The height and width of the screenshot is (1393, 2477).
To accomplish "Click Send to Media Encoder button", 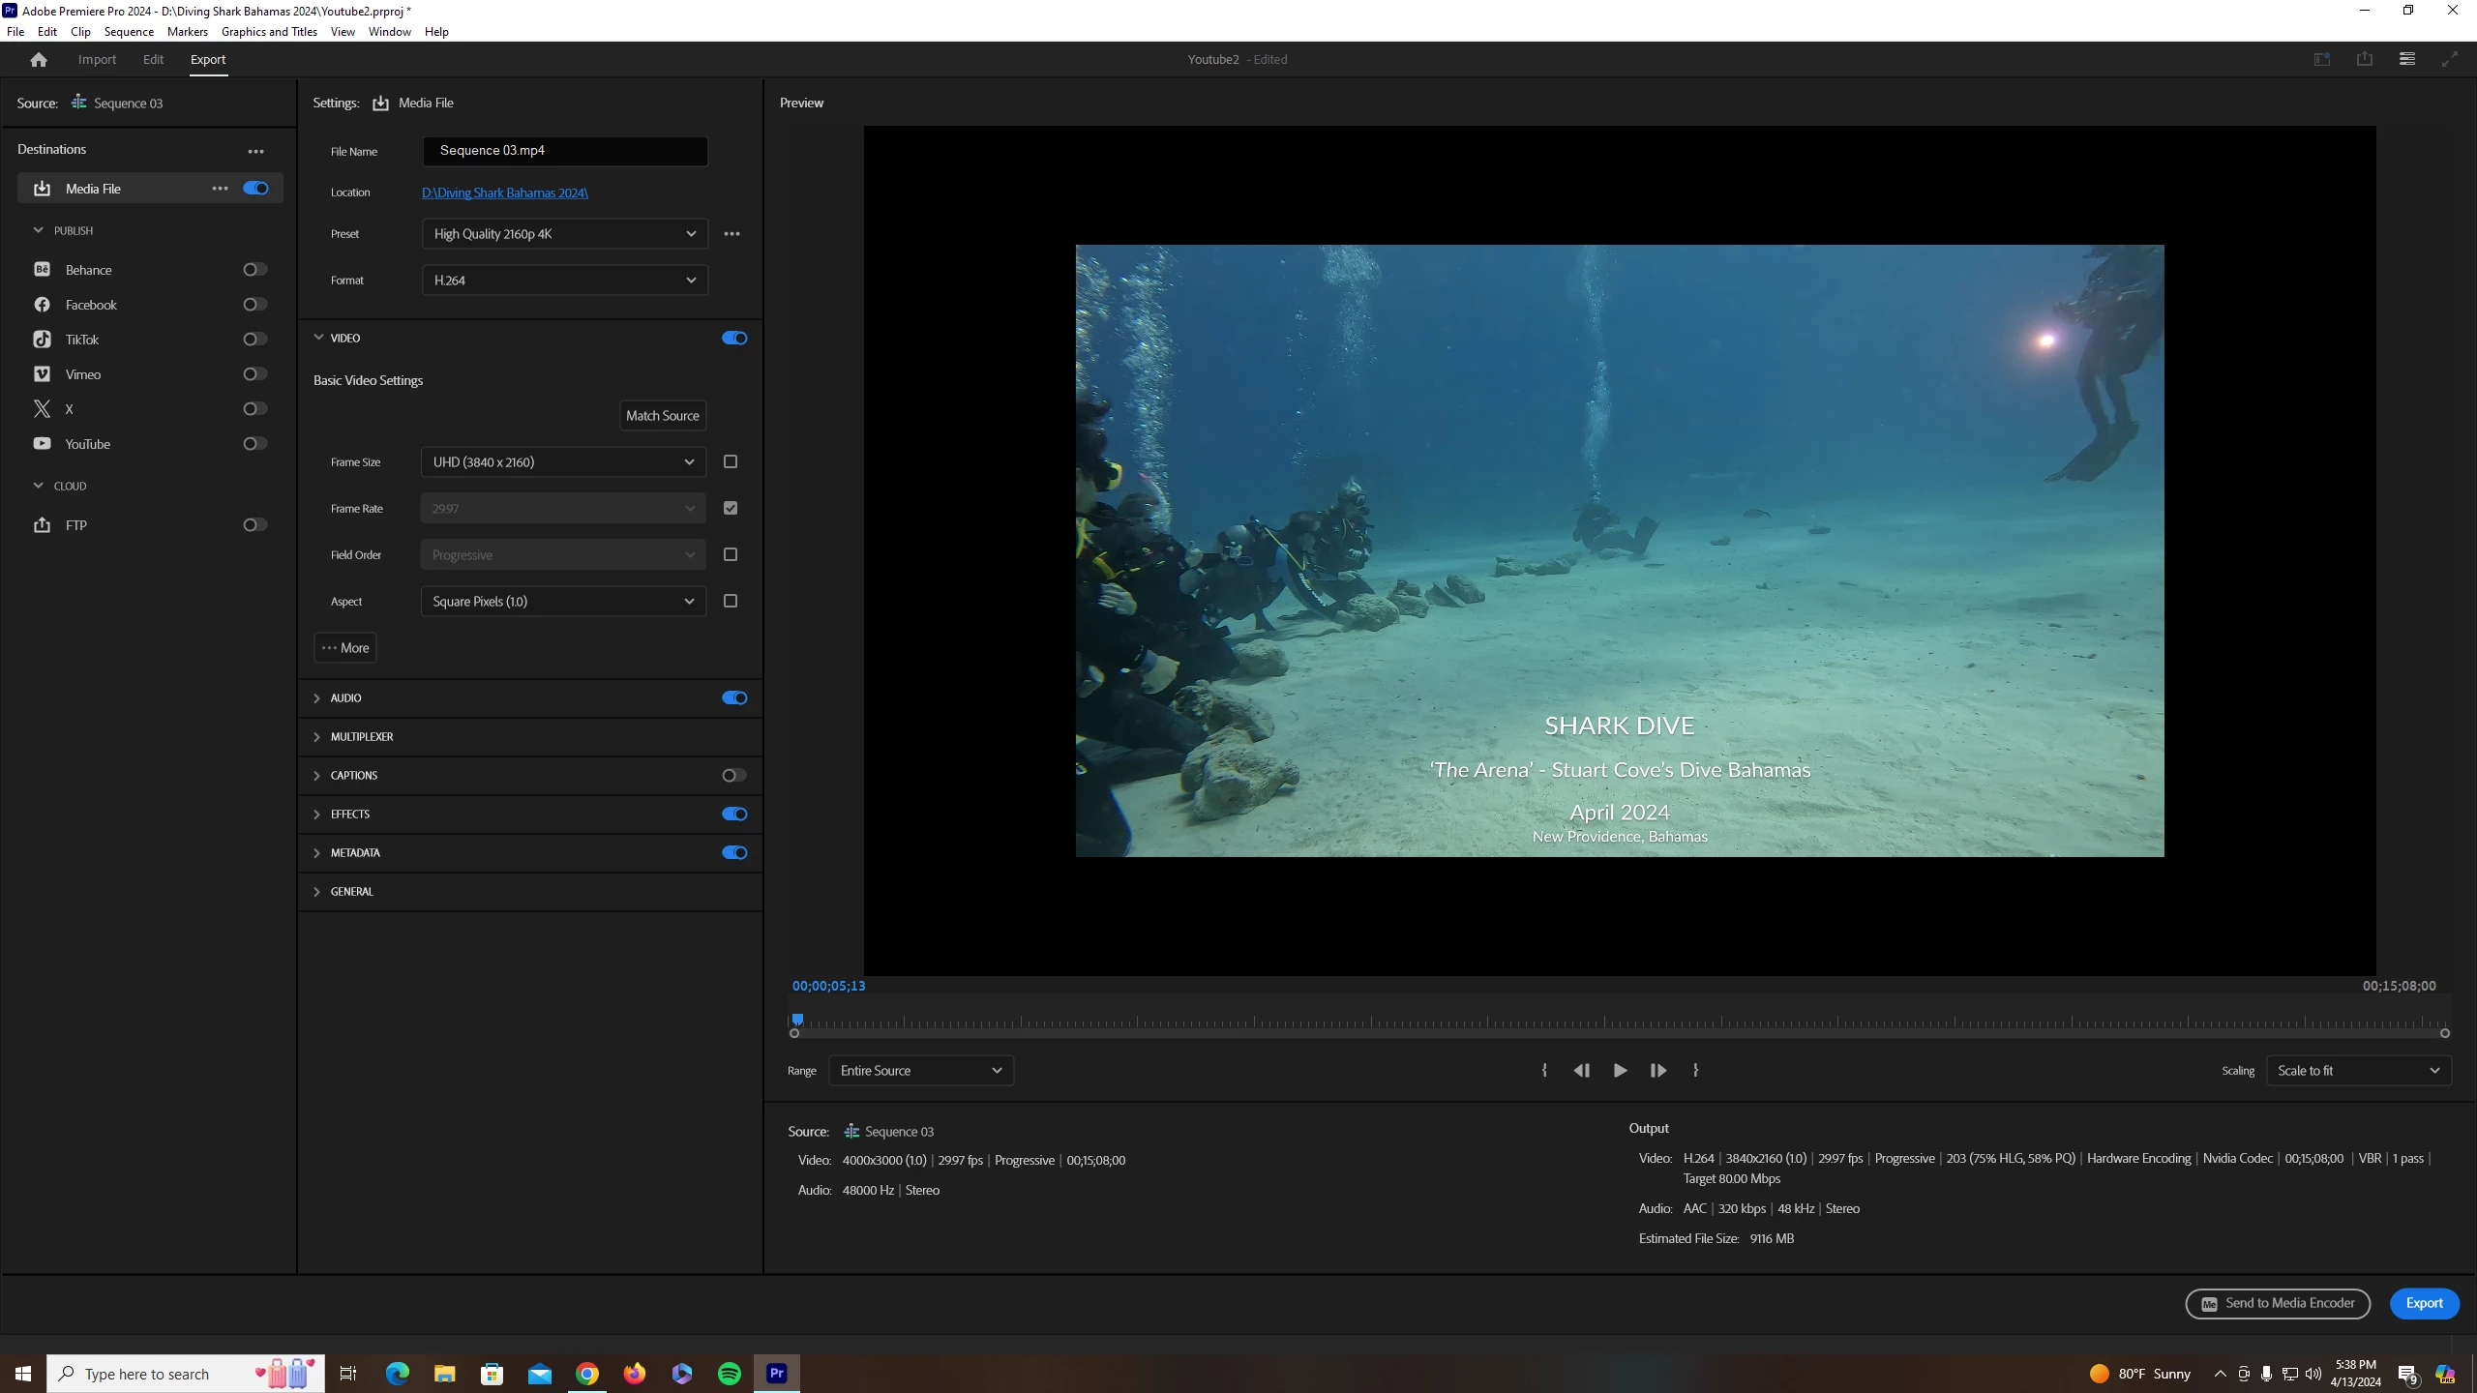I will [x=2278, y=1304].
